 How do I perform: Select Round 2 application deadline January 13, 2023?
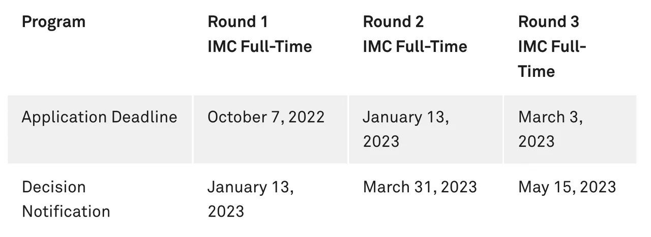pos(405,129)
